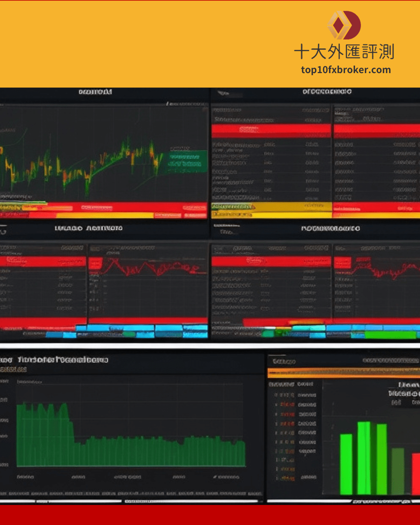Select green tooltip box on candlestick chart

[x=187, y=159]
